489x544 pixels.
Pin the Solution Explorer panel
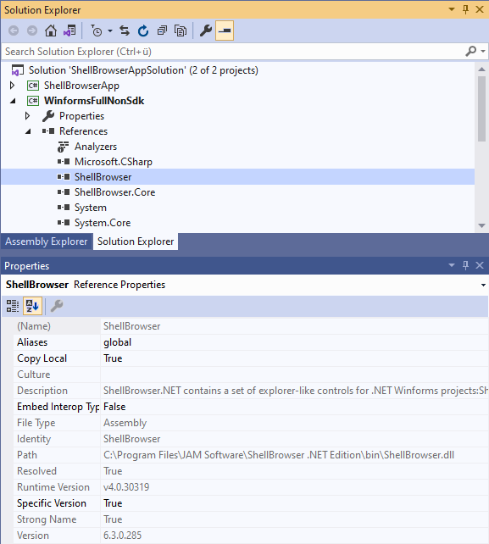(466, 9)
